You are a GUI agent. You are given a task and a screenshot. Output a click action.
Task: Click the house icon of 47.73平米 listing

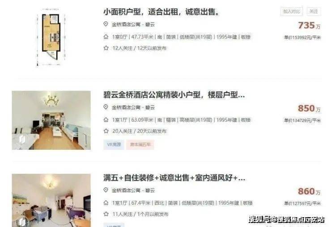(106, 37)
